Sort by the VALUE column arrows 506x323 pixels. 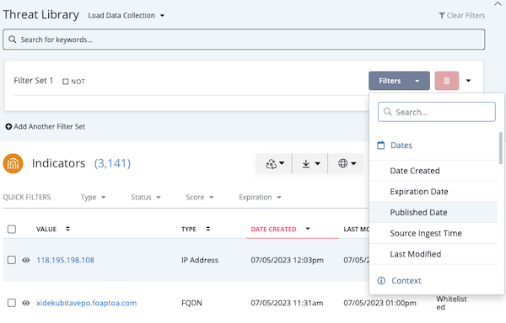point(67,229)
